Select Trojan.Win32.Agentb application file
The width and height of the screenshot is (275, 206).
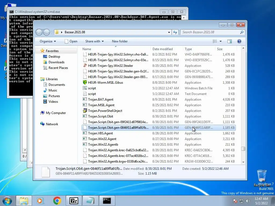(x=159, y=144)
